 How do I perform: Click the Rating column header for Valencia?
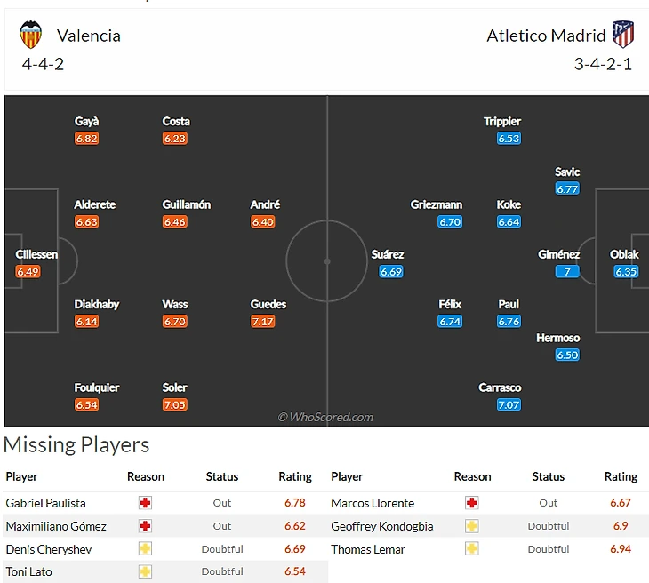coord(295,476)
